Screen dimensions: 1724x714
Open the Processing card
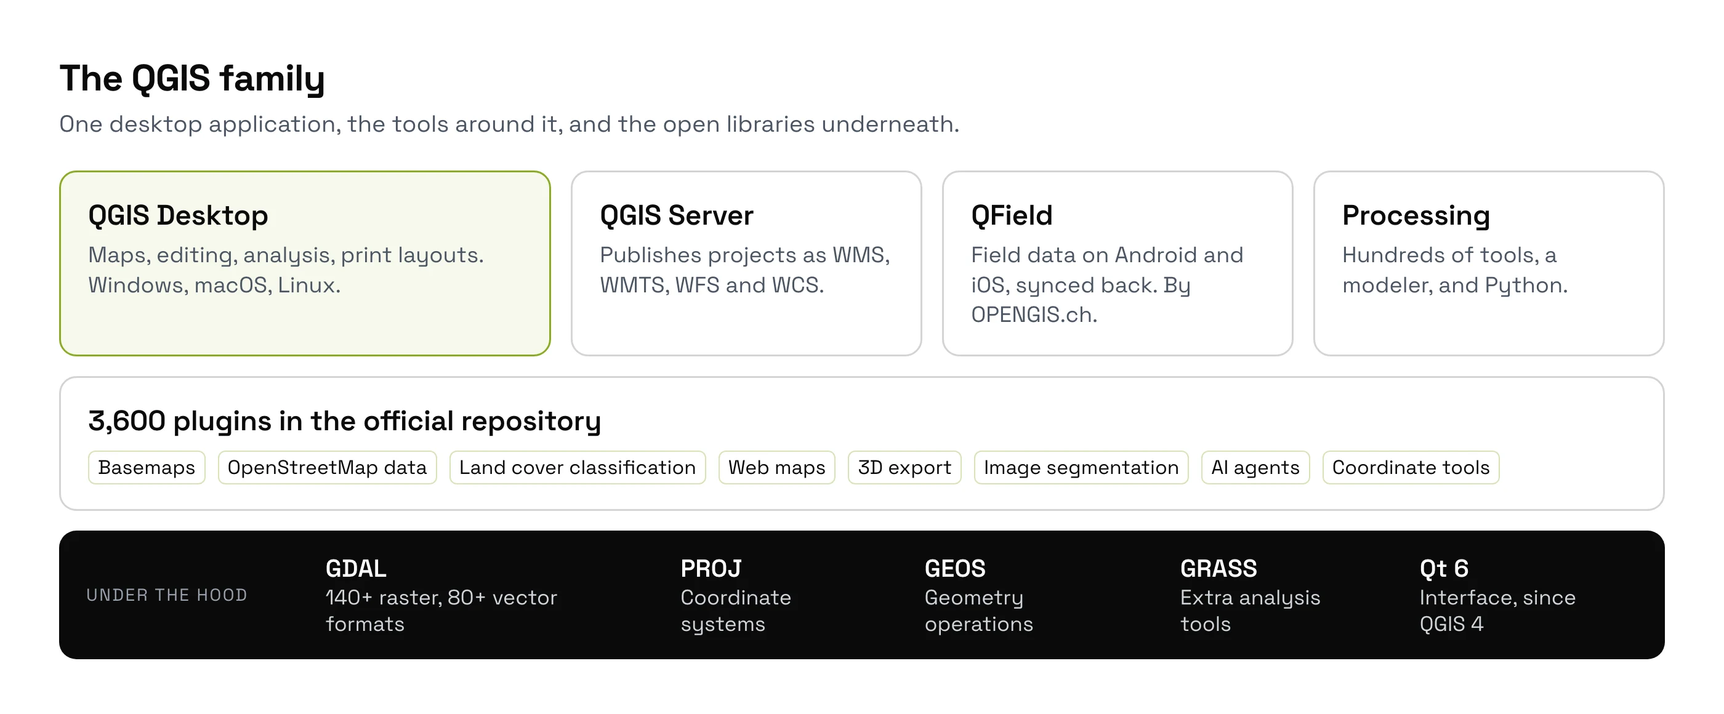(x=1488, y=263)
